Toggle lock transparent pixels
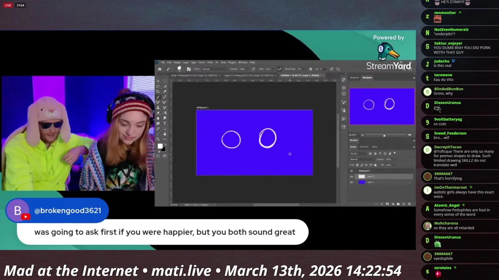Viewport: 499px width, 280px height. [357, 165]
